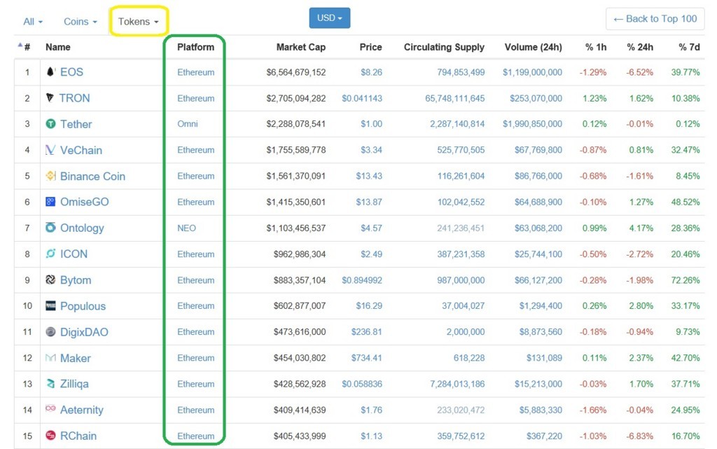Click the TRON logo icon
The image size is (717, 449).
point(50,98)
